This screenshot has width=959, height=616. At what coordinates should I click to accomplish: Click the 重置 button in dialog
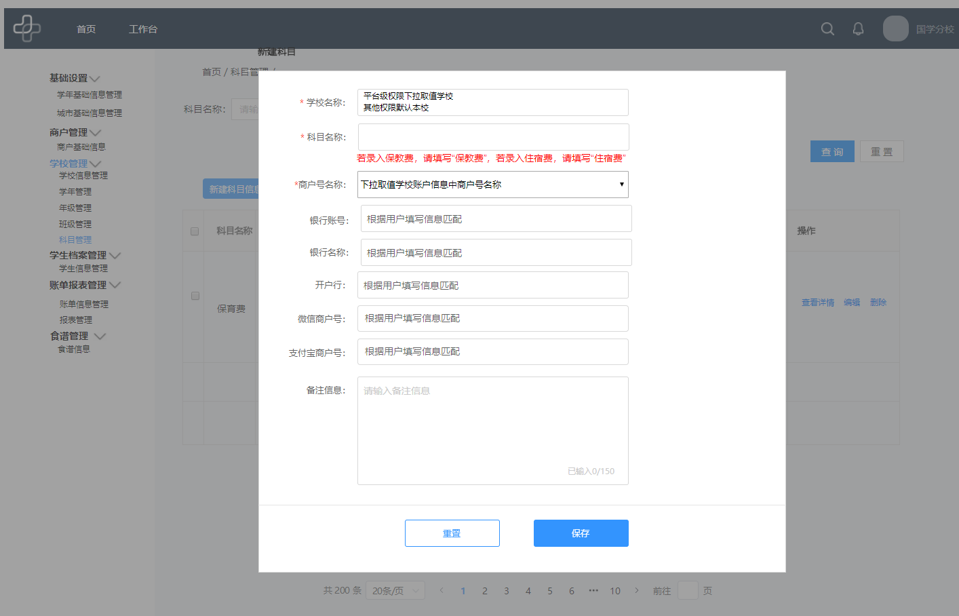(x=452, y=533)
